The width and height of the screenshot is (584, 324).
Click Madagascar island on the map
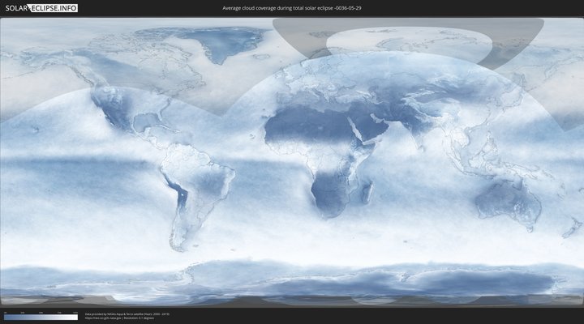tap(367, 194)
